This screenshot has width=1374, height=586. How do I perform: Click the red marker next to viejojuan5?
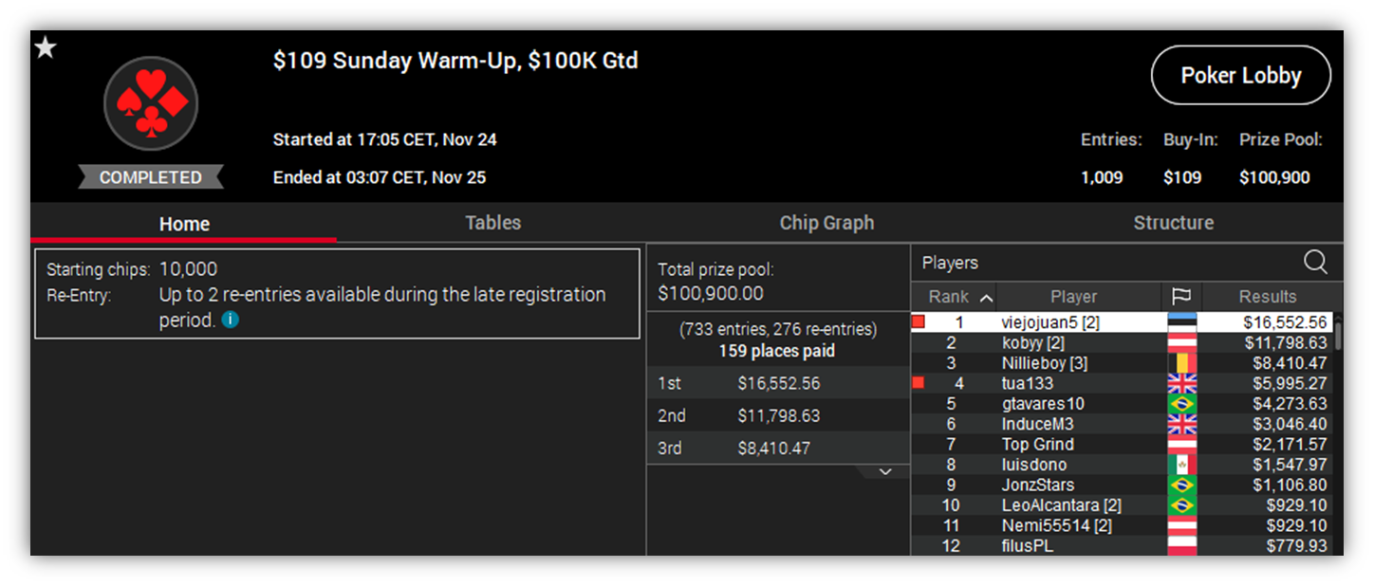(918, 322)
